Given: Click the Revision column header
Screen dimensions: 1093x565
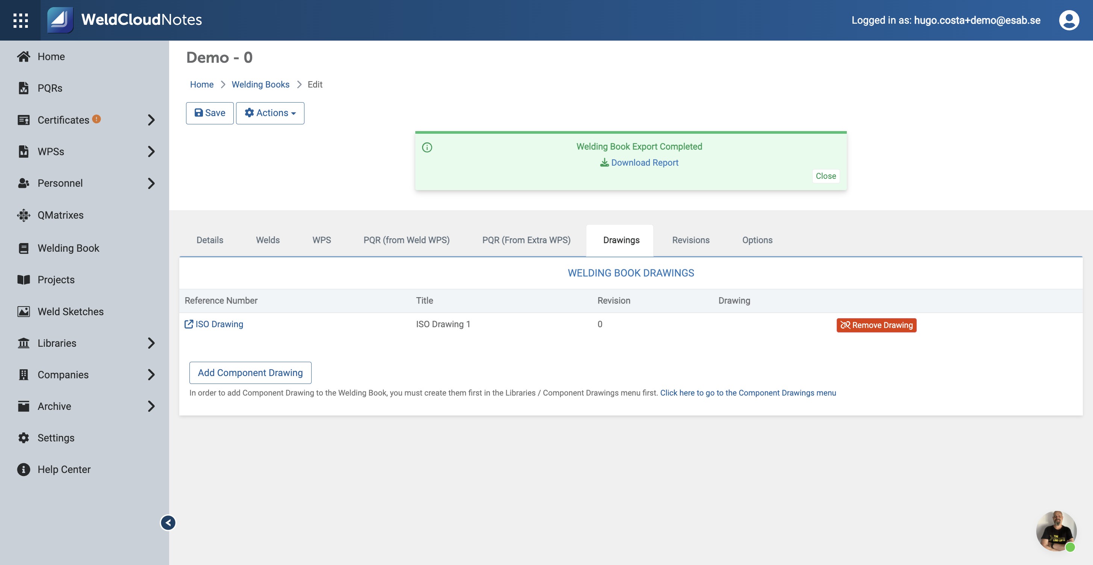Looking at the screenshot, I should [613, 300].
